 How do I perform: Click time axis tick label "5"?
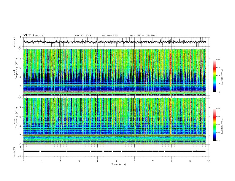pos(116,161)
